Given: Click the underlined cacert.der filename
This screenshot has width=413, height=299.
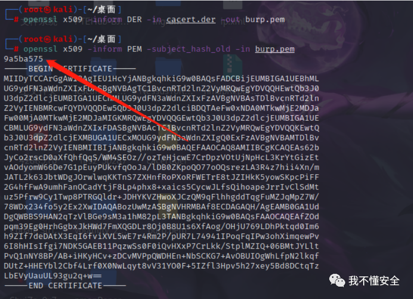Looking at the screenshot, I should (x=191, y=20).
